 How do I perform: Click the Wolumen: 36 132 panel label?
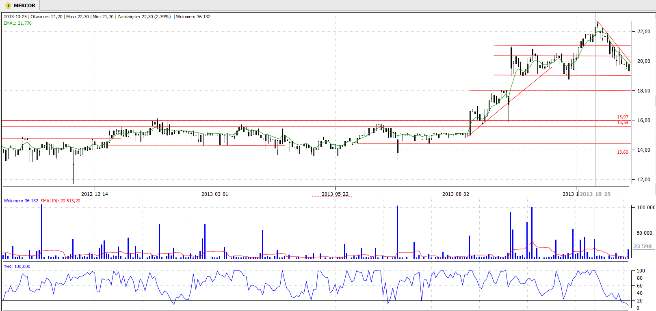coord(21,201)
